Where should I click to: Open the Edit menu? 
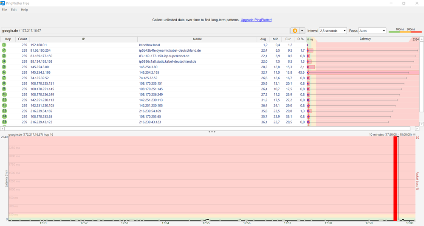[14, 10]
